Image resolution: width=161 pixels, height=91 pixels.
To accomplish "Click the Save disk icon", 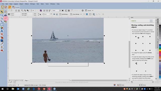I will click(x=16, y=11).
